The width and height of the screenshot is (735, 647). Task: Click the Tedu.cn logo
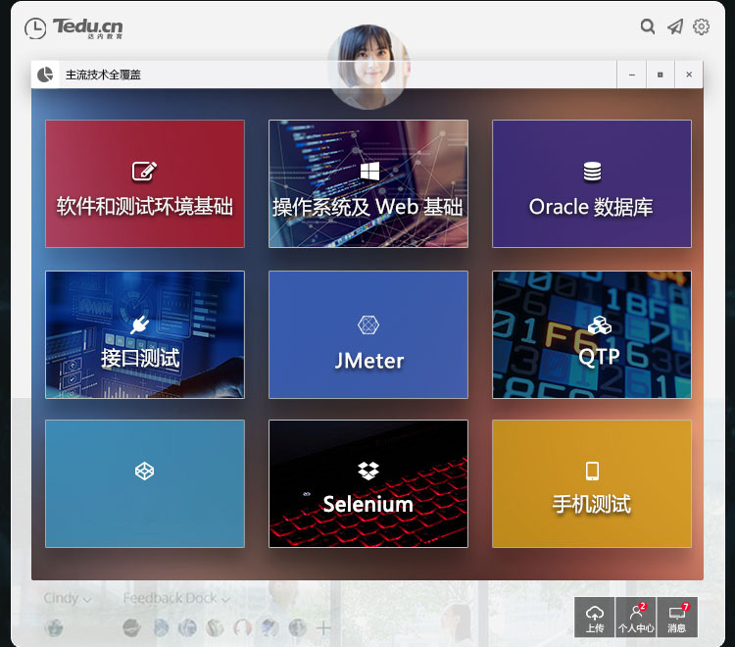click(x=73, y=27)
